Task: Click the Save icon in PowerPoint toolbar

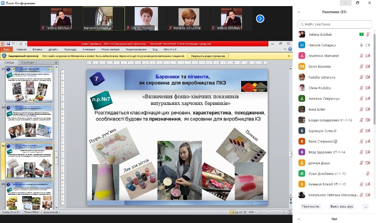Action: coord(8,44)
